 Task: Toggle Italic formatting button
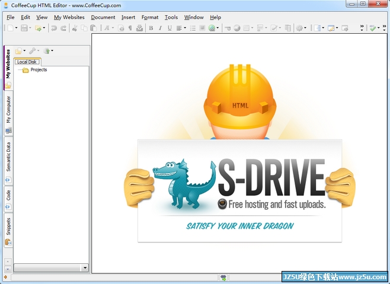pos(160,28)
